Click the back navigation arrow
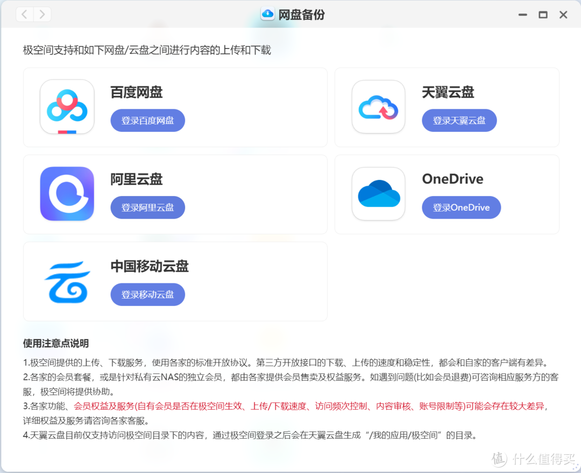This screenshot has width=581, height=473. coord(25,14)
